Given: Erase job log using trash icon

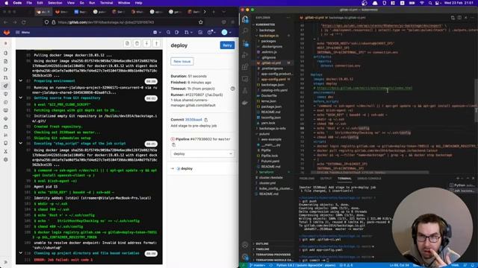Looking at the screenshot, I should pos(137,43).
